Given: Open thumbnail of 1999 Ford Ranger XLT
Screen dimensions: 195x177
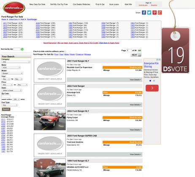Looking at the screenshot, I should coord(50,168).
